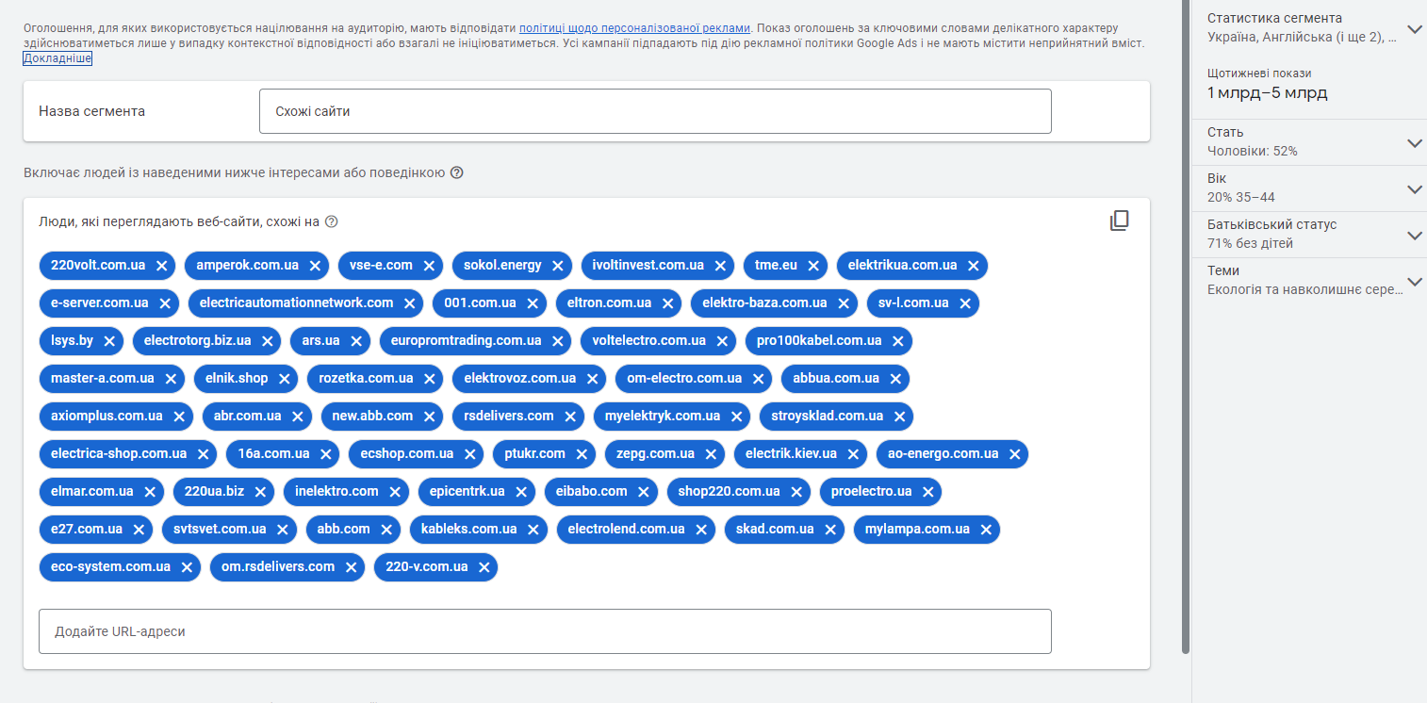
Task: Expand the Батьківський статус section
Action: pos(1414,235)
